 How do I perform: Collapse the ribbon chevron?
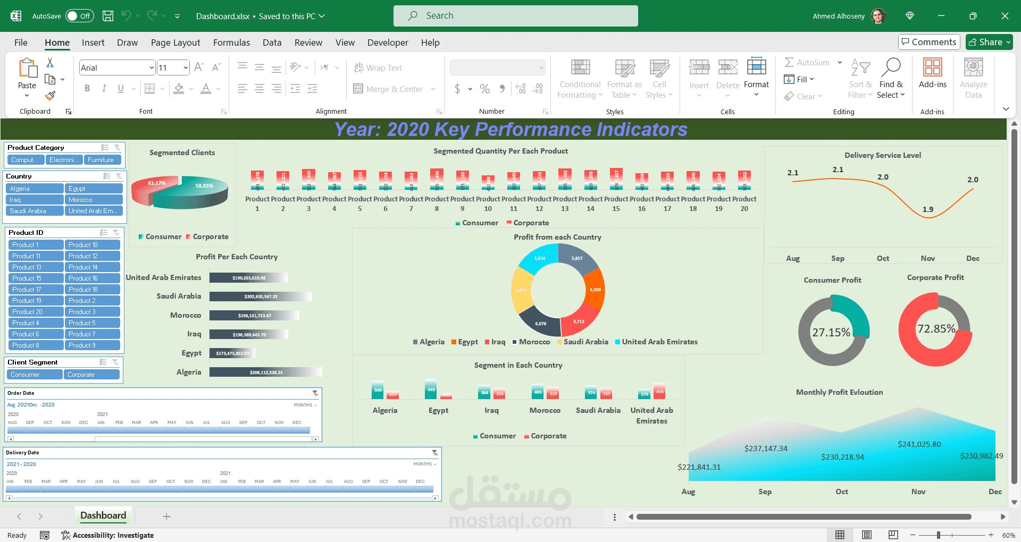(1006, 109)
